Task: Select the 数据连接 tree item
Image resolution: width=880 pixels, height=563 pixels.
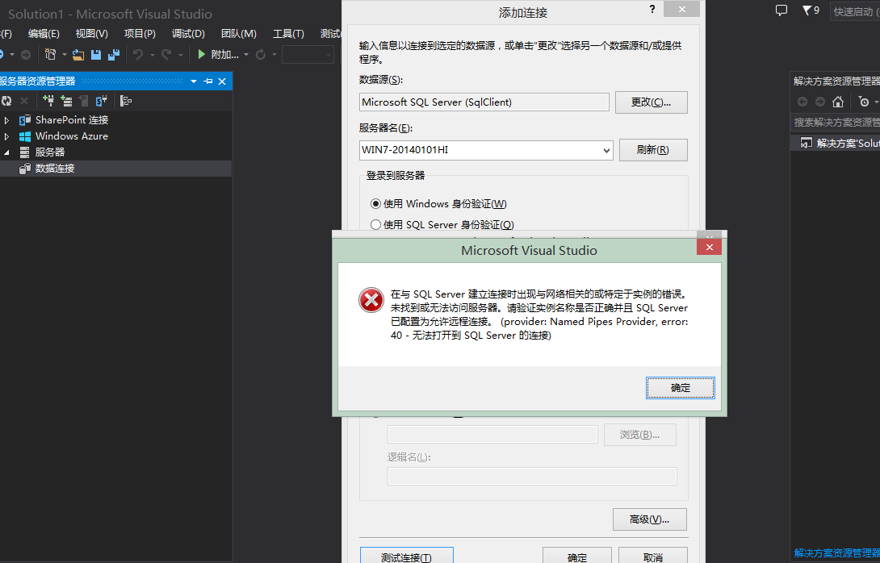Action: [115, 169]
